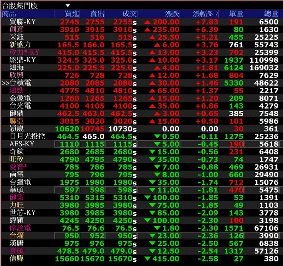Click the total volume 169032 for 鴻海
283x266 pixels.
pos(264,68)
